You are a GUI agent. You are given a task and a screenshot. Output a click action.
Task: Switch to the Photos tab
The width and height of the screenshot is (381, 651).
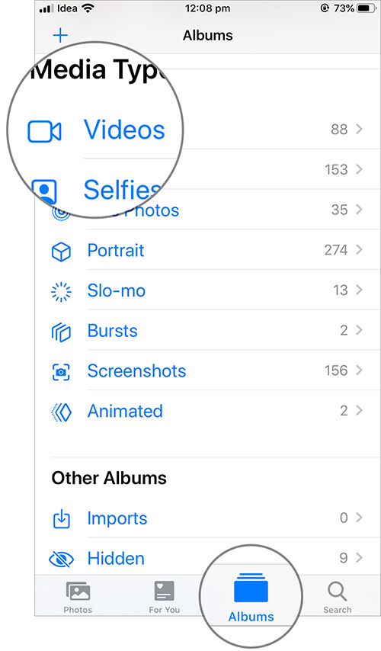click(78, 598)
